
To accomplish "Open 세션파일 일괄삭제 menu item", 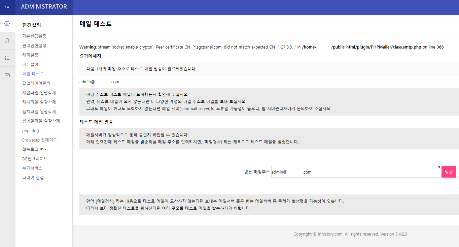I will 39,93.
